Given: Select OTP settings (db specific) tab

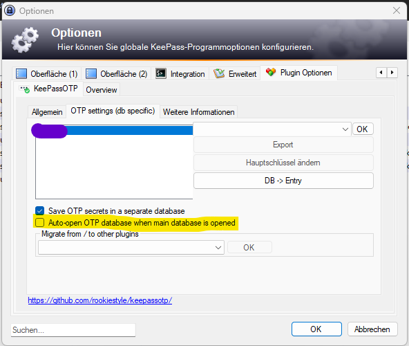Looking at the screenshot, I should pyautogui.click(x=113, y=111).
